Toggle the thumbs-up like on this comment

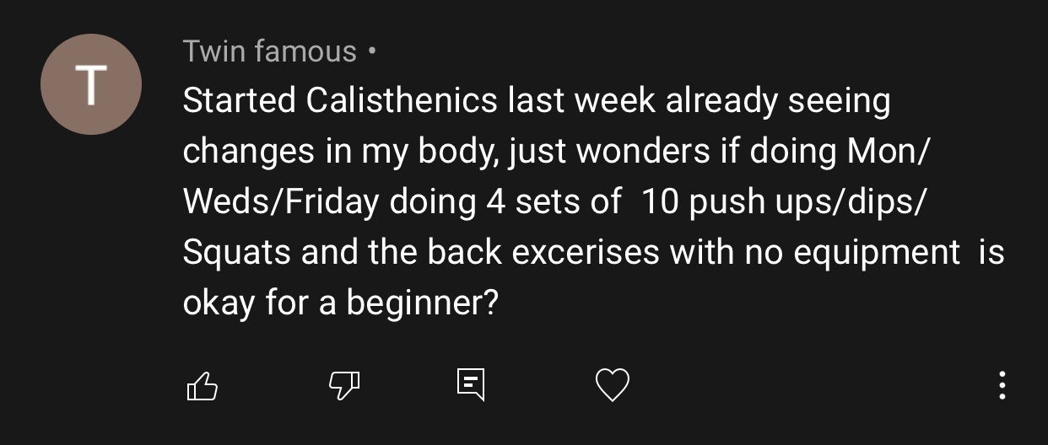click(201, 386)
